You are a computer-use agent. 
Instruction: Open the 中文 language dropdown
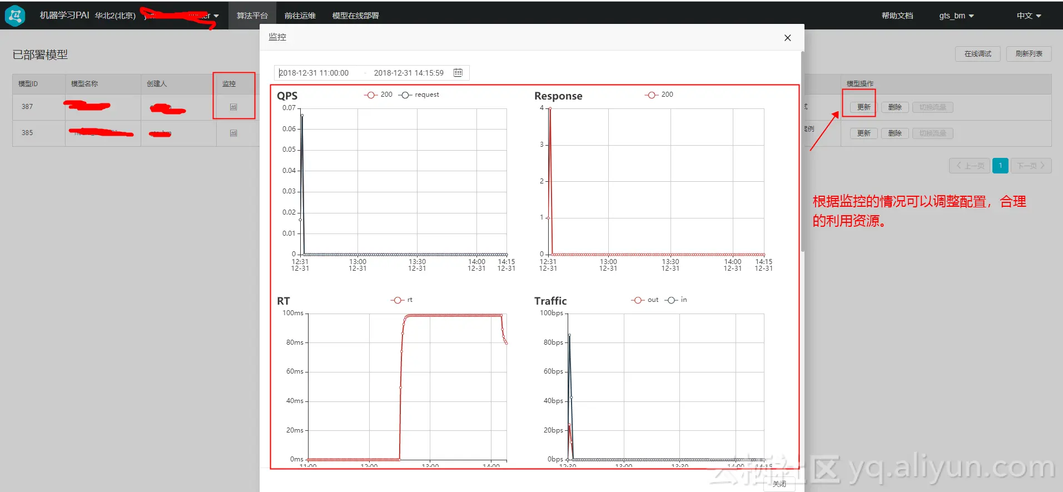(x=1029, y=16)
